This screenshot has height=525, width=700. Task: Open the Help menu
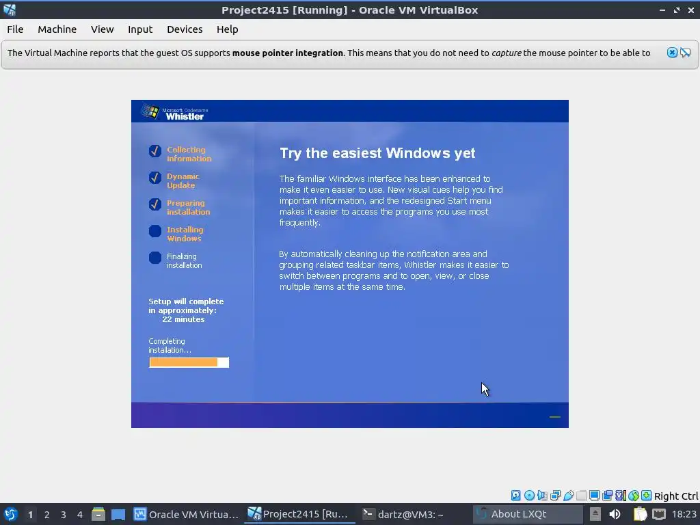point(227,29)
